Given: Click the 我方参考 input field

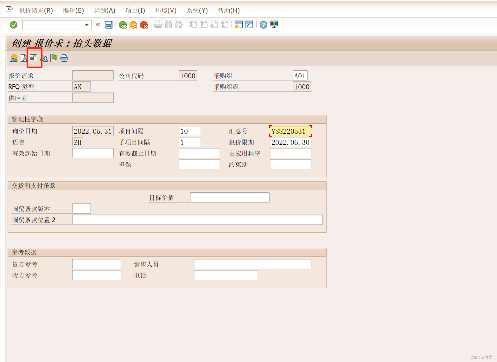Looking at the screenshot, I should (97, 275).
